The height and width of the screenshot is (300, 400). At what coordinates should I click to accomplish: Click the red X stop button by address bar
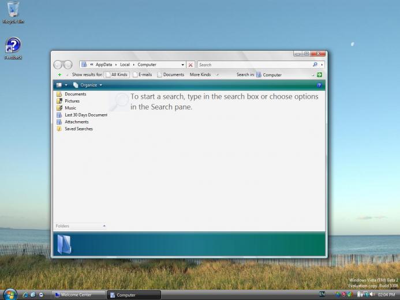pos(190,65)
